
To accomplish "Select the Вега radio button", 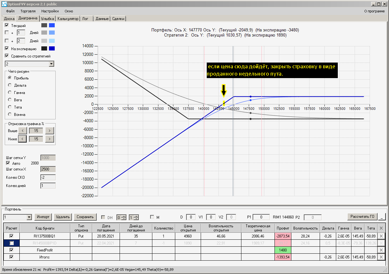I will pyautogui.click(x=10, y=100).
